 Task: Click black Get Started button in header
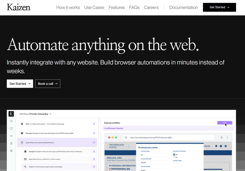(219, 7)
